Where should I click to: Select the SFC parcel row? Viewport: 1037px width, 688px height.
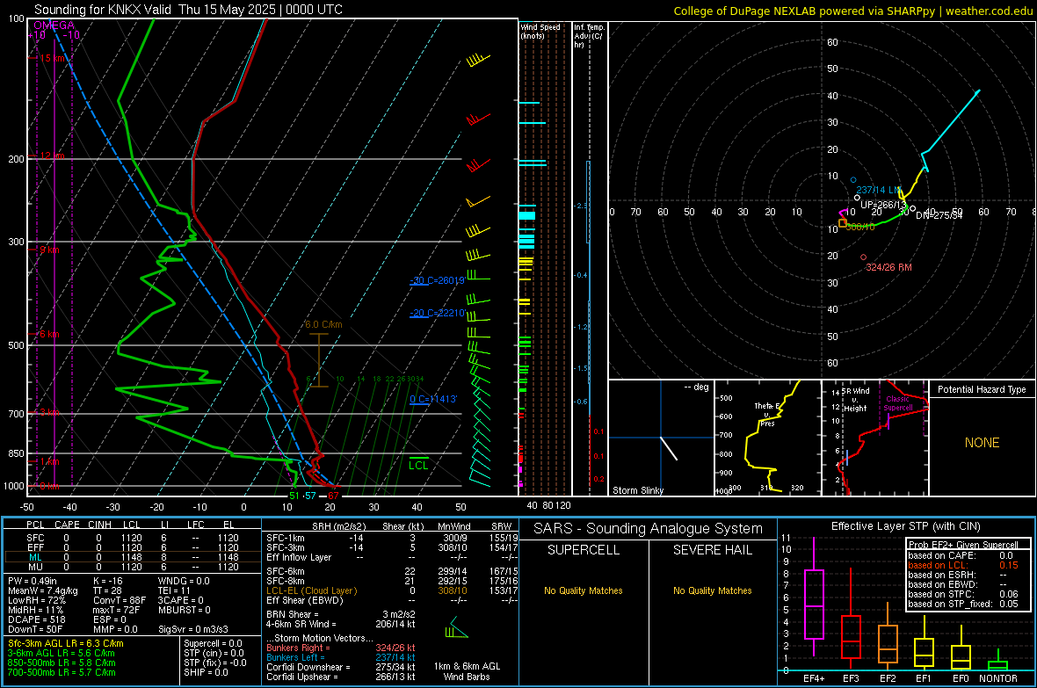(x=133, y=538)
